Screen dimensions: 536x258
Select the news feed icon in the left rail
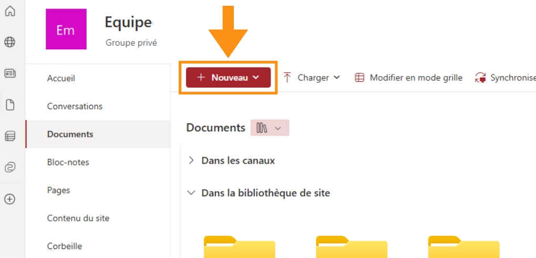point(9,73)
